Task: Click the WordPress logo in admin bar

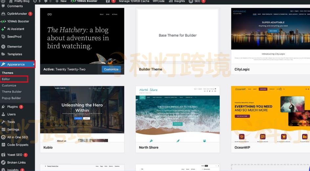Action: 3,1
